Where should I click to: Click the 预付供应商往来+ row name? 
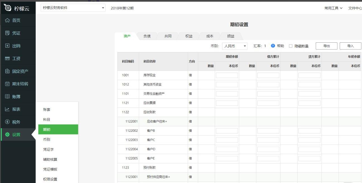tap(159, 177)
